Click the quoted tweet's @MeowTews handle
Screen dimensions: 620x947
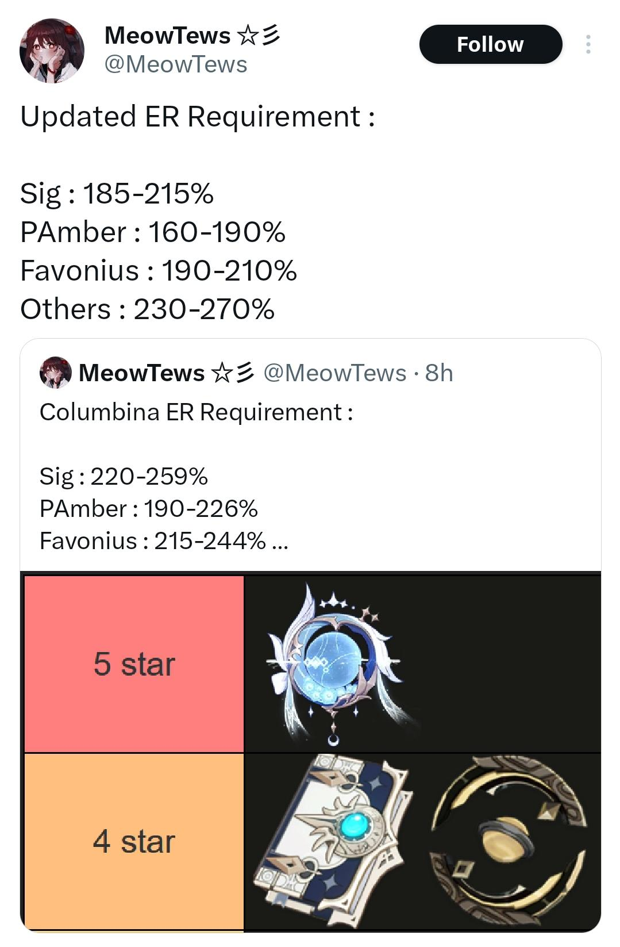point(334,373)
